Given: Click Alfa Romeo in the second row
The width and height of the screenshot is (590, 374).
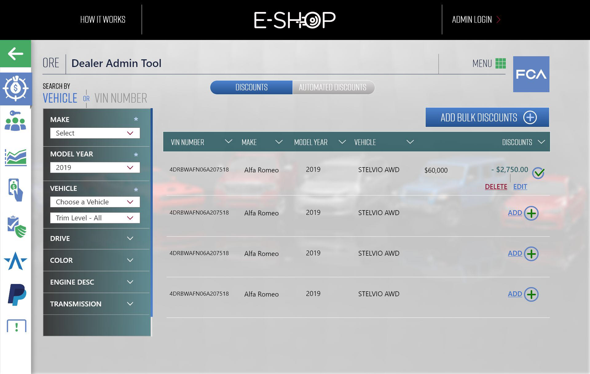Looking at the screenshot, I should 262,213.
